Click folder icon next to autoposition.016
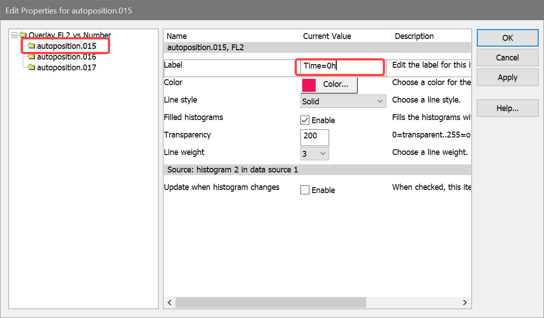 click(31, 57)
